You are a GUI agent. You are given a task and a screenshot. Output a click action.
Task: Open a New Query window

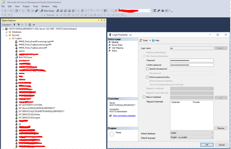(x=47, y=11)
